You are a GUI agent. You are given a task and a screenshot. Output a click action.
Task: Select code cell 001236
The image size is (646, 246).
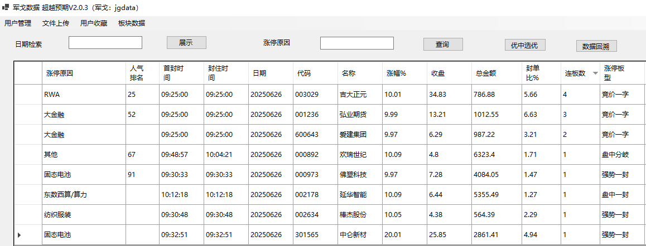coord(315,114)
